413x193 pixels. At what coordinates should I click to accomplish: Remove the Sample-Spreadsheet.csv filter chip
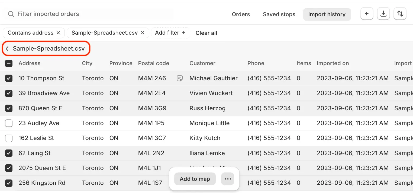click(143, 33)
